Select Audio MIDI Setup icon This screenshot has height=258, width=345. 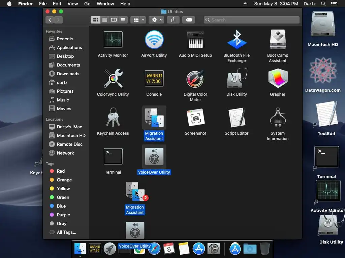pos(195,40)
